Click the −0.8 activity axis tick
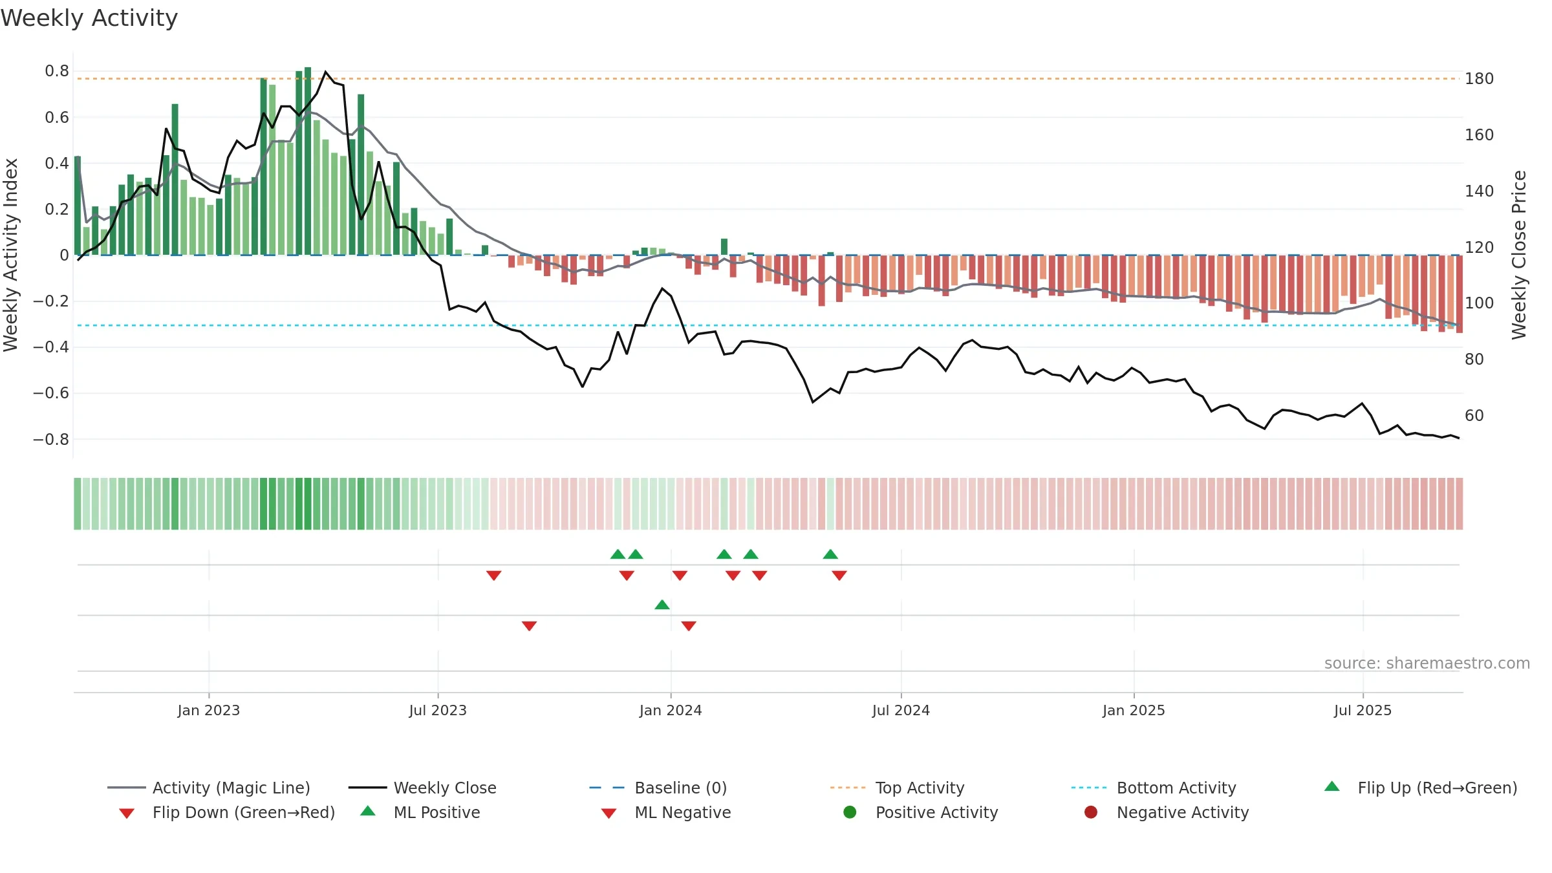The image size is (1552, 873). click(51, 440)
